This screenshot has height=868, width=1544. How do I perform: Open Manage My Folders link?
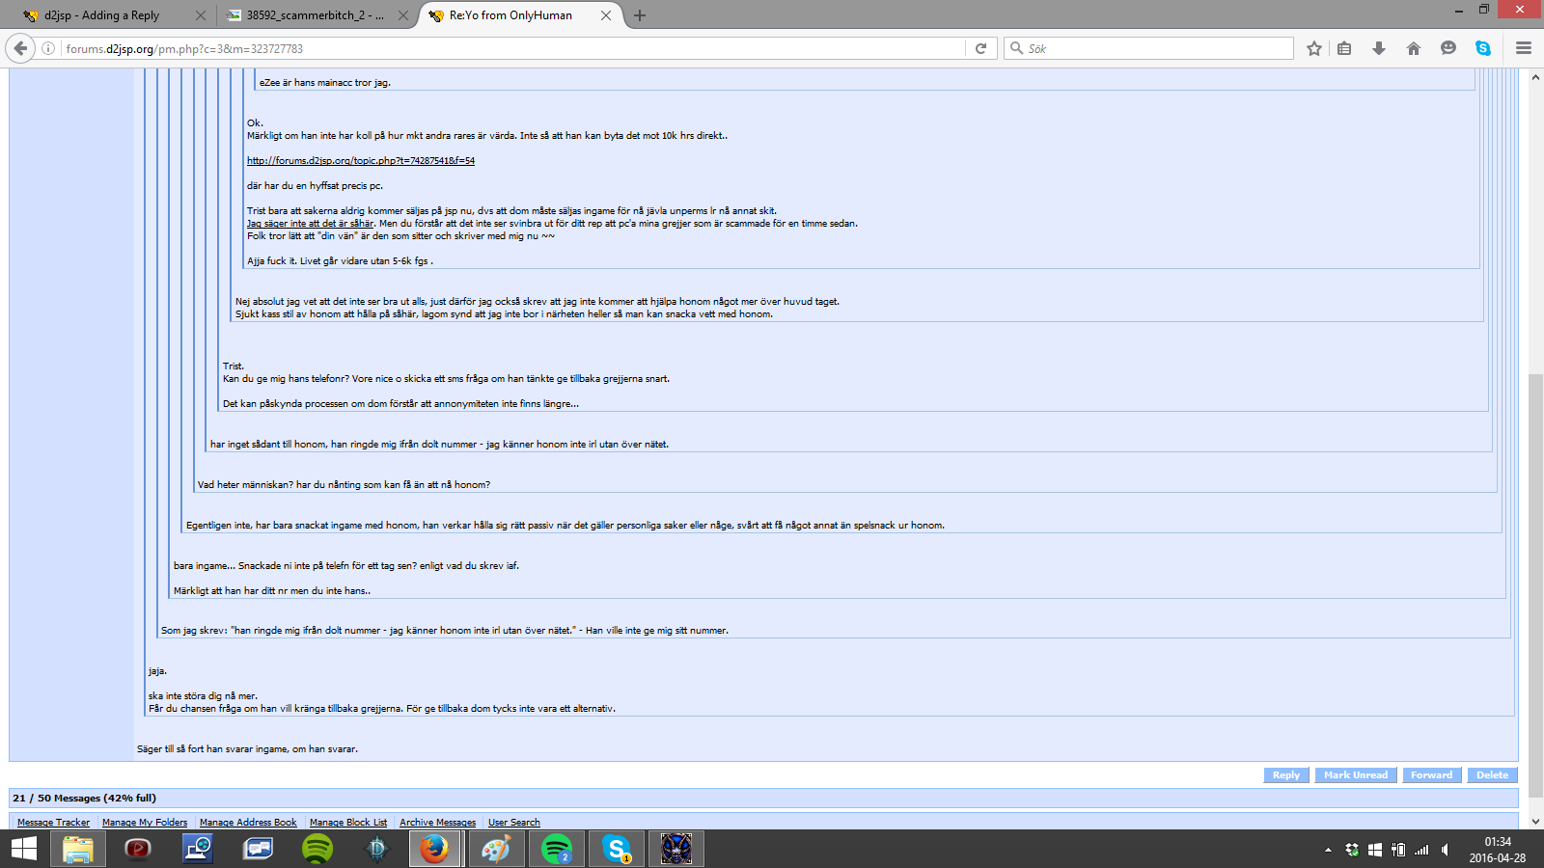[145, 823]
